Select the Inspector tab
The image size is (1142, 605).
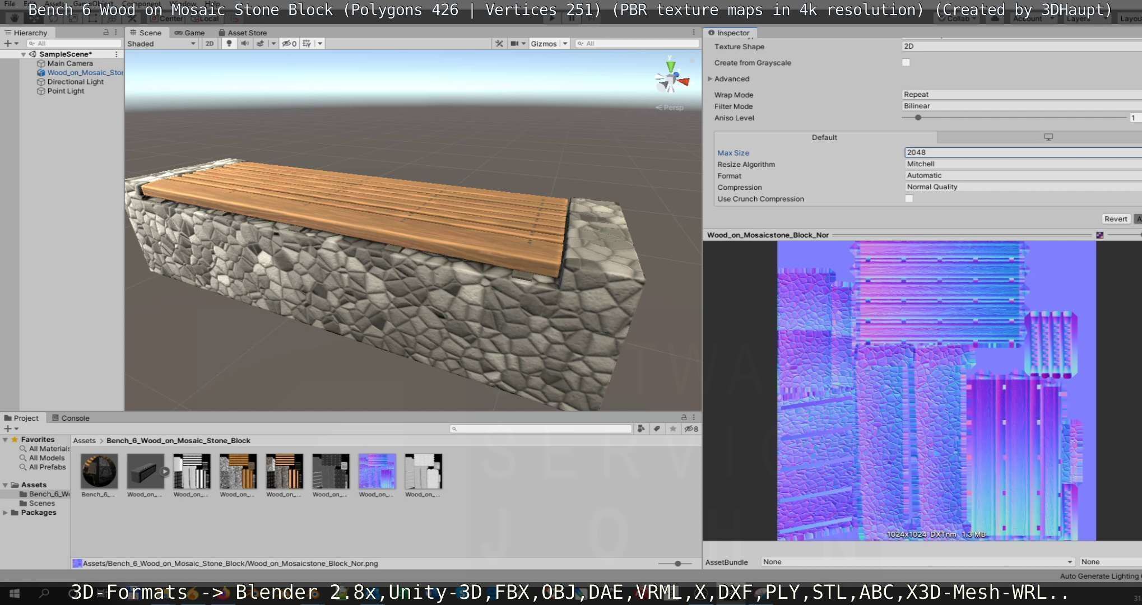tap(729, 32)
